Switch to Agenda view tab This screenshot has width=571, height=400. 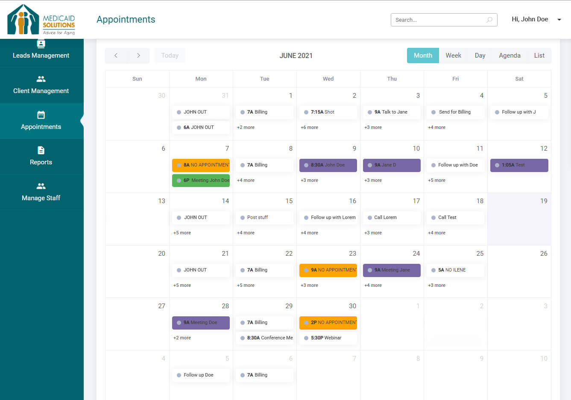[x=509, y=55]
